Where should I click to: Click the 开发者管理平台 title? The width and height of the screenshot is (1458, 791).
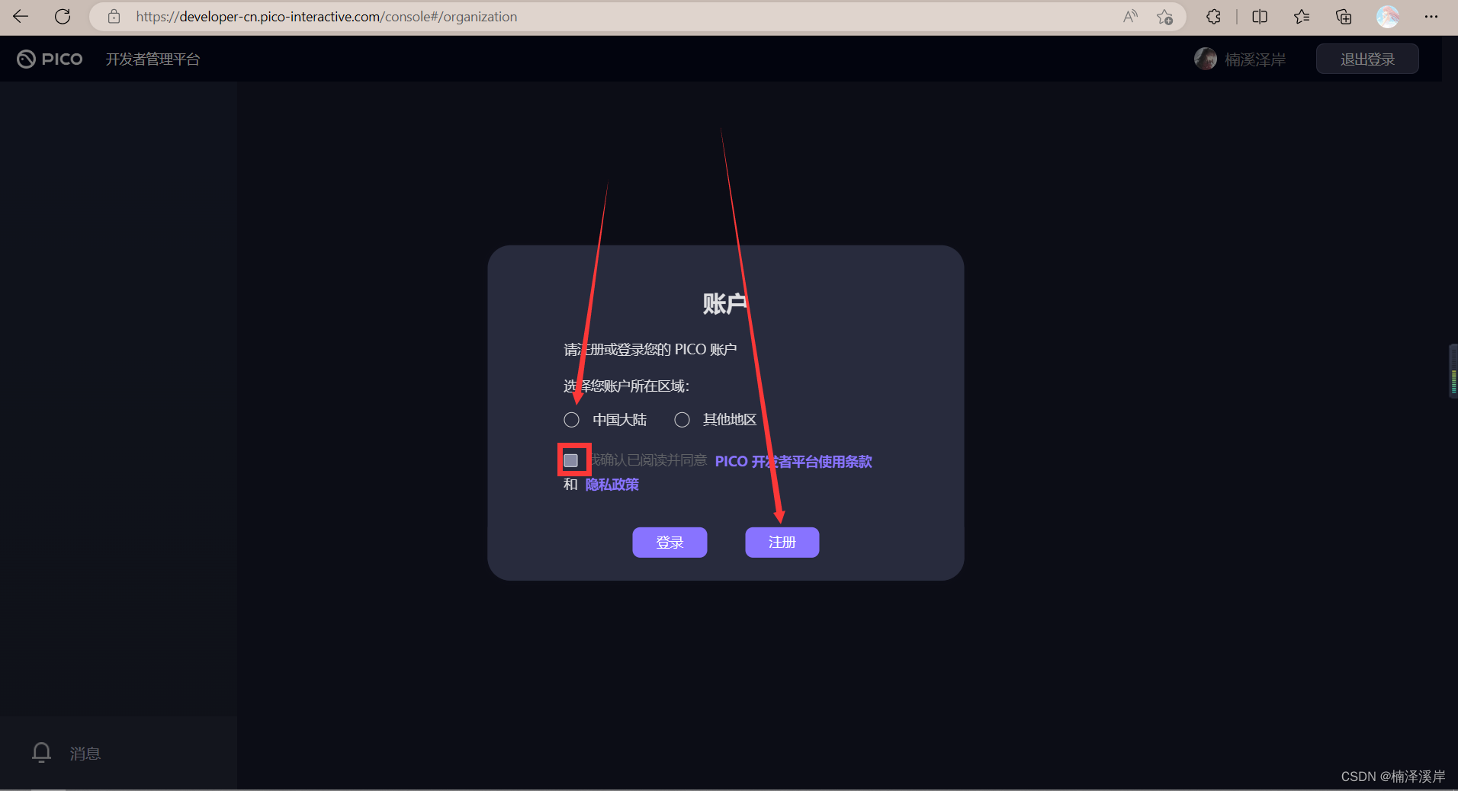153,59
